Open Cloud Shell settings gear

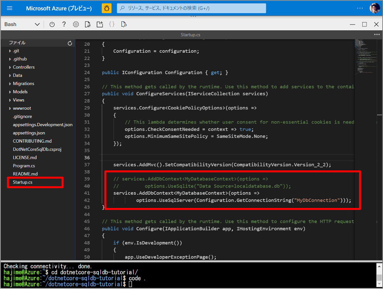point(76,24)
